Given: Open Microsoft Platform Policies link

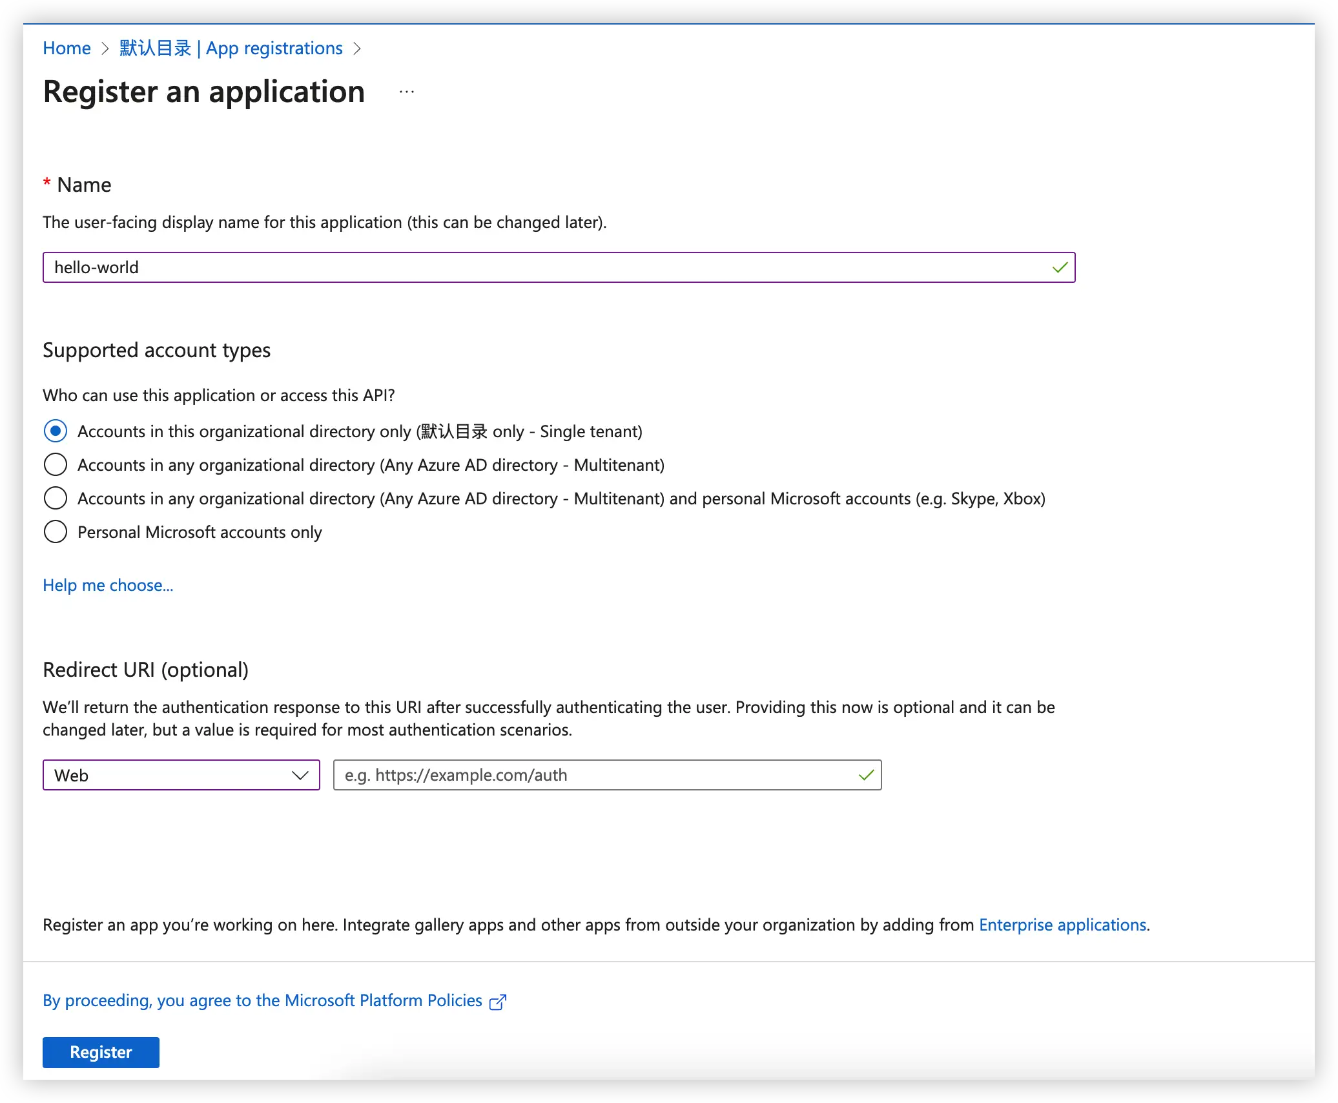Looking at the screenshot, I should pyautogui.click(x=262, y=1000).
